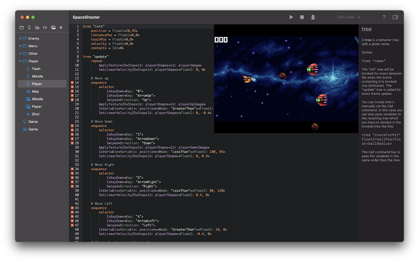
Task: Click the game preview viewport
Action: (286, 84)
